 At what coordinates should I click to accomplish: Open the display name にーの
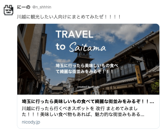24,7
